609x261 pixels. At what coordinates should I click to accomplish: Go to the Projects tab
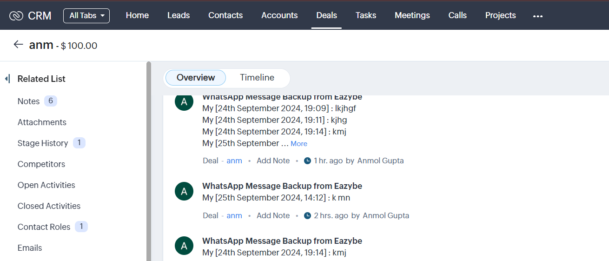click(x=501, y=15)
